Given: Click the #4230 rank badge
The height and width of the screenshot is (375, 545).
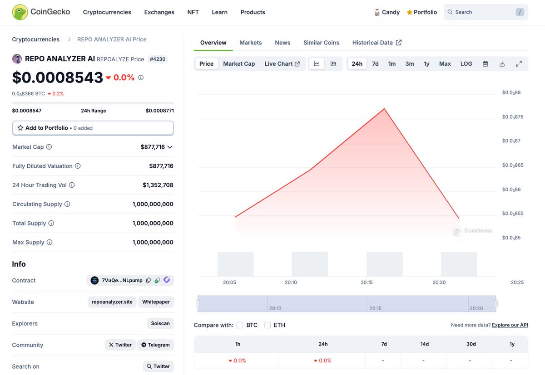Looking at the screenshot, I should pos(158,59).
